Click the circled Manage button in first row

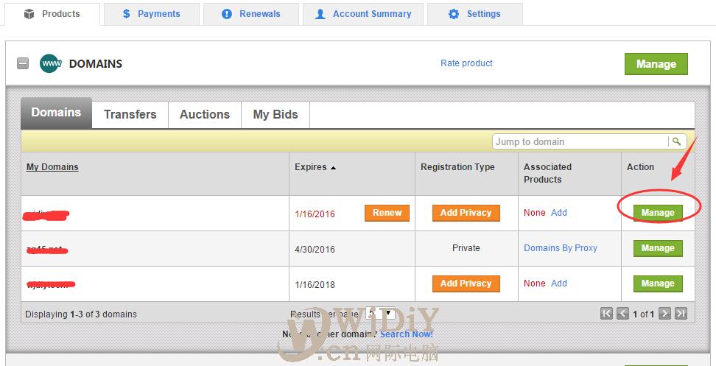tap(658, 213)
